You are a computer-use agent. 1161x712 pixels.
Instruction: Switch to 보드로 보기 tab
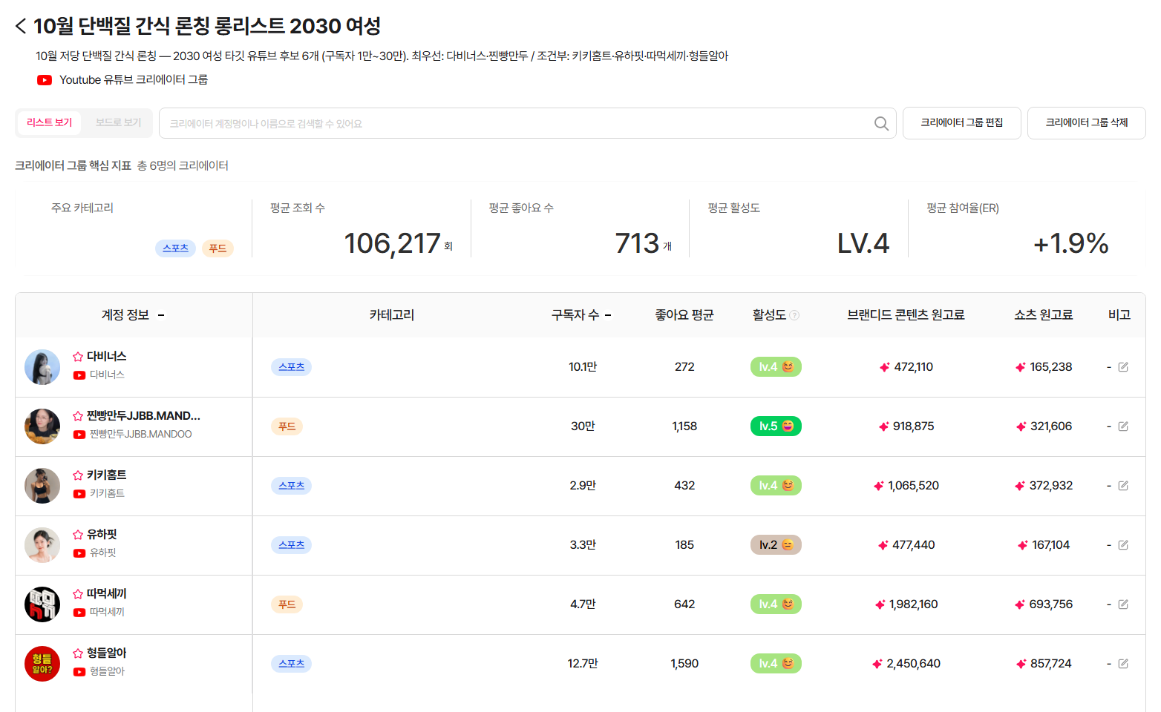pyautogui.click(x=118, y=122)
